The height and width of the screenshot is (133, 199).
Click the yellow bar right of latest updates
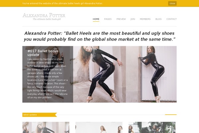click(x=171, y=114)
